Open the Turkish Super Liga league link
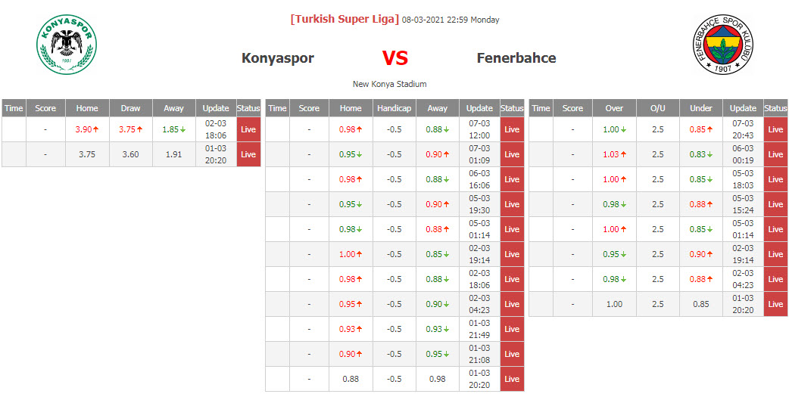Viewport: 789px width, 394px height. pos(345,19)
